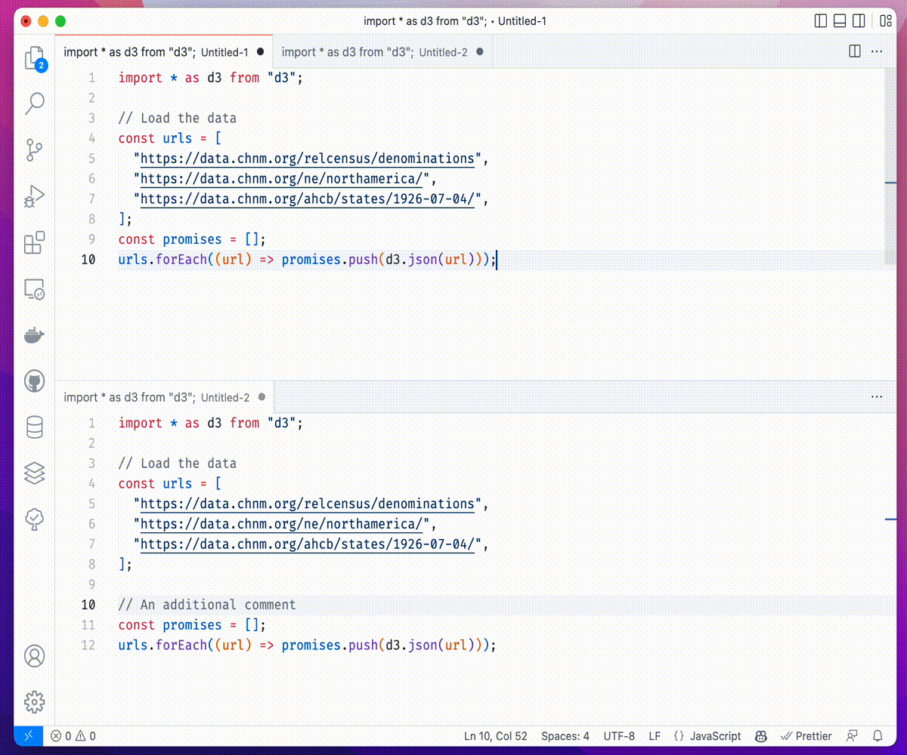Open the Accounts menu
907x755 pixels.
34,656
